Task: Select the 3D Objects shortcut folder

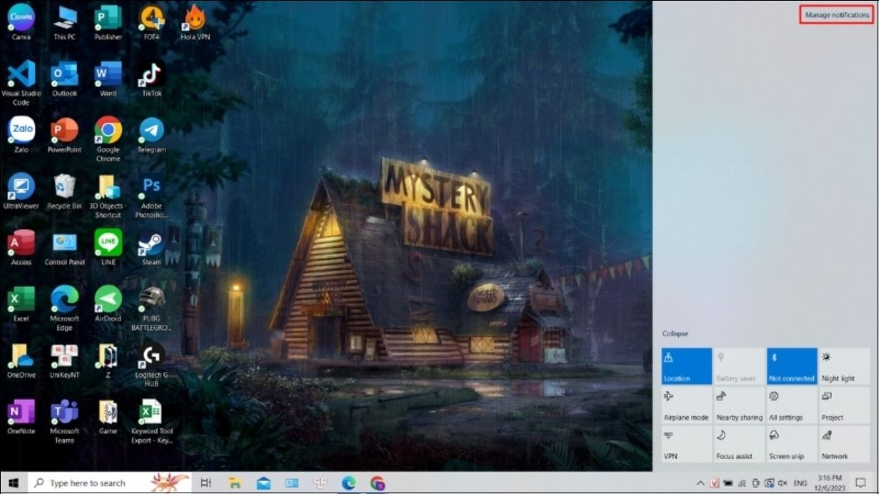Action: click(x=108, y=195)
